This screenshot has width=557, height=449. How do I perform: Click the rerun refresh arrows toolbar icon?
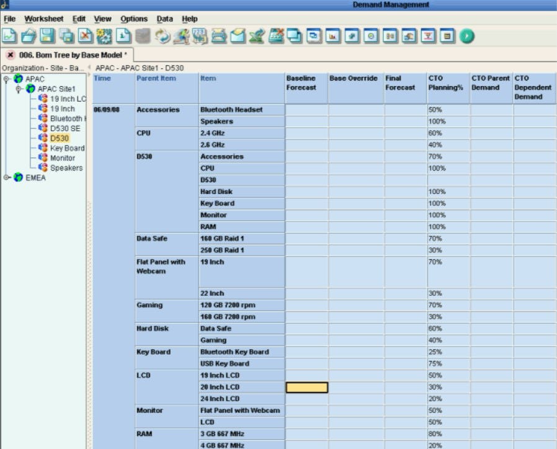[x=163, y=36]
